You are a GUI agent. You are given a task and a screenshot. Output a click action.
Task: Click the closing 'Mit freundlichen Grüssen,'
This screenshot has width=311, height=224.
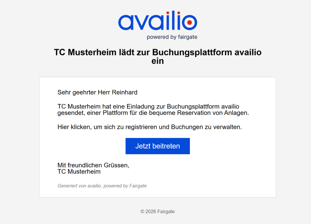(x=93, y=165)
